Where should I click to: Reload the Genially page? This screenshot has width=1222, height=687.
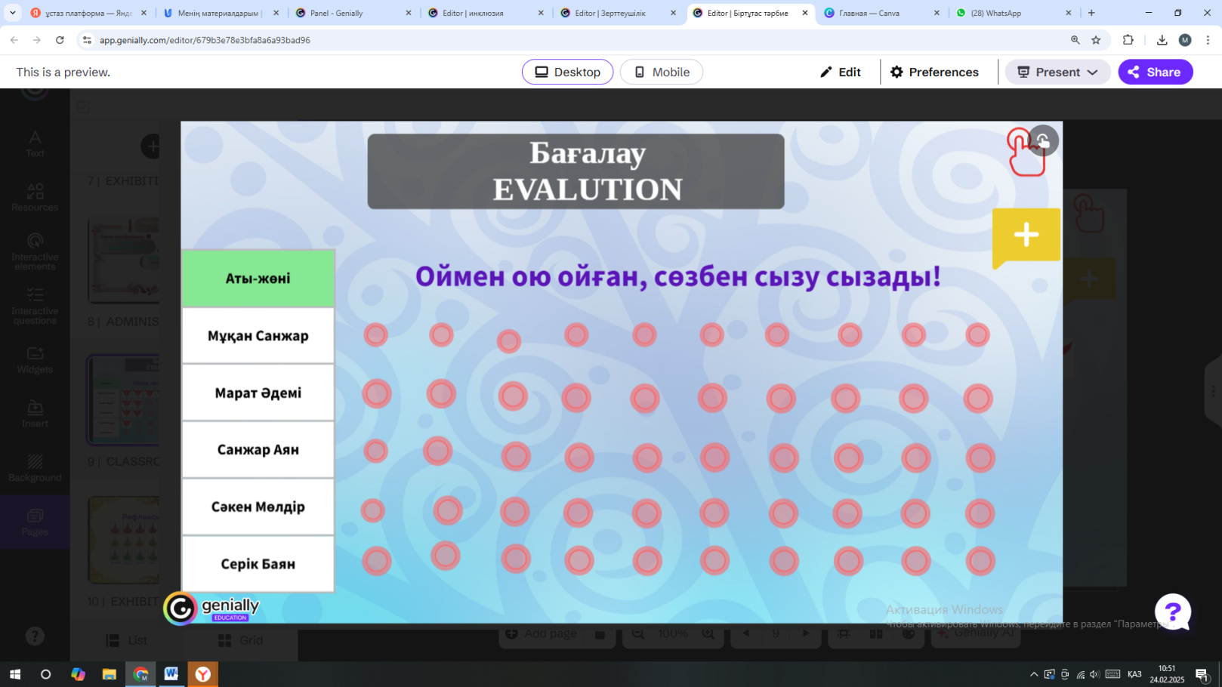click(x=60, y=40)
